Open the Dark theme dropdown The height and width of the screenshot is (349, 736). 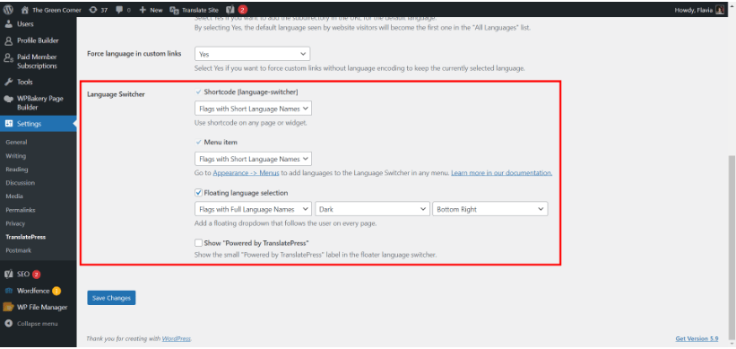(373, 210)
